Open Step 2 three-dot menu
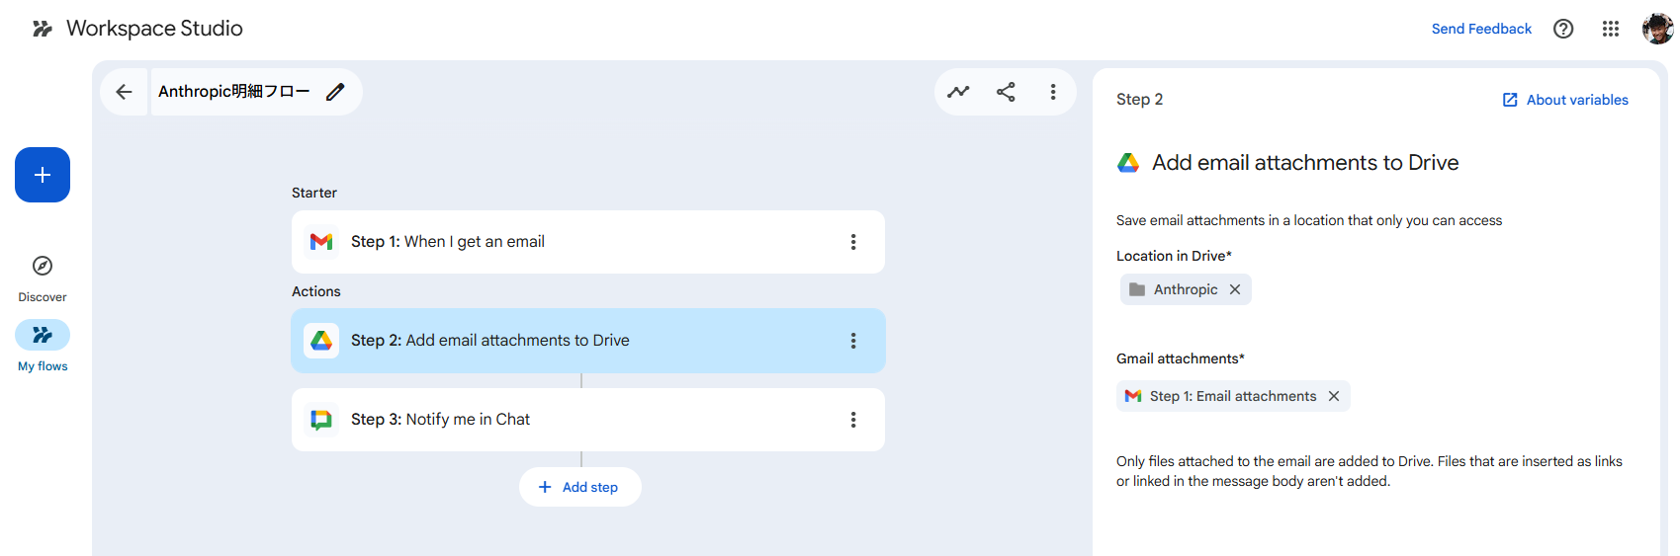Viewport: 1680px width, 556px height. pyautogui.click(x=853, y=341)
